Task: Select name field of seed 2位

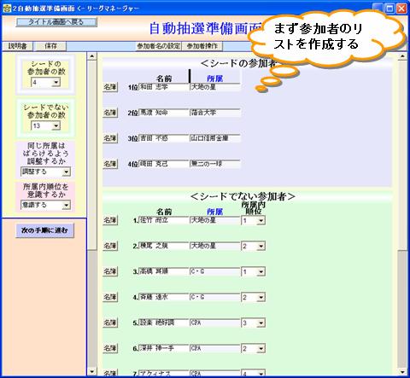Action: point(164,113)
